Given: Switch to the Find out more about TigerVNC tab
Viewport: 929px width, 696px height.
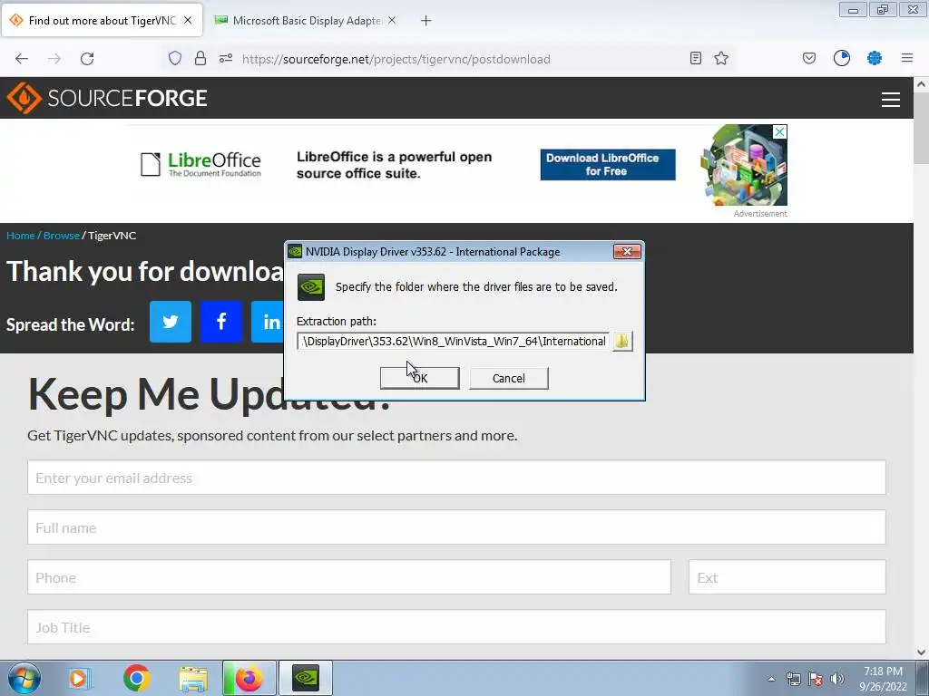Looking at the screenshot, I should coord(102,20).
